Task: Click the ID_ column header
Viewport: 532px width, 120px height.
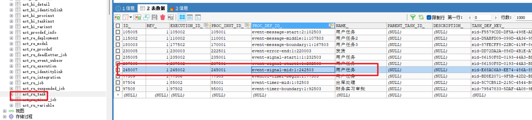Action: (134, 26)
